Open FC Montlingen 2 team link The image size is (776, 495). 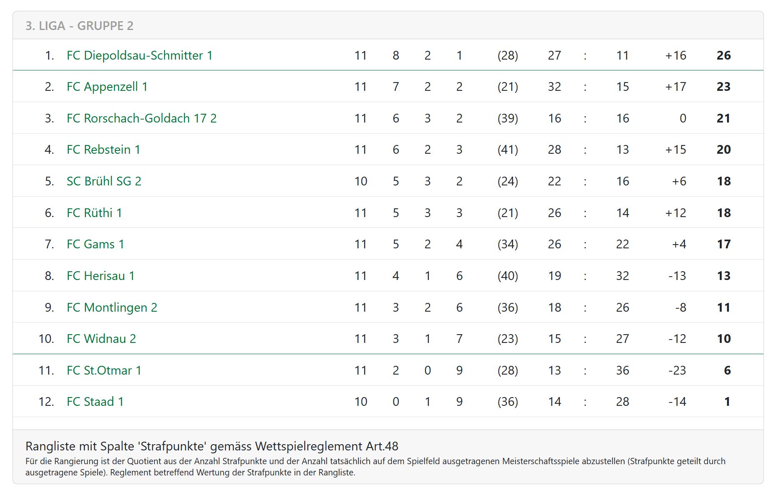112,307
